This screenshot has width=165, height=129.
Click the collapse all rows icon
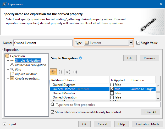tap(75, 72)
